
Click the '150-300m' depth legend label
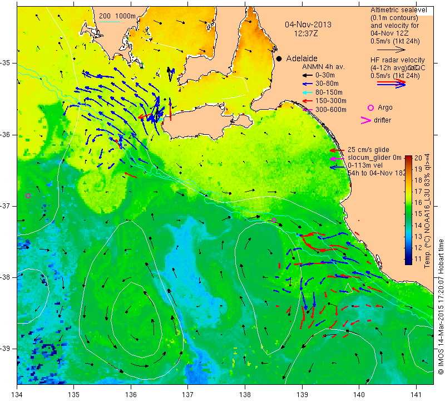[x=331, y=101]
